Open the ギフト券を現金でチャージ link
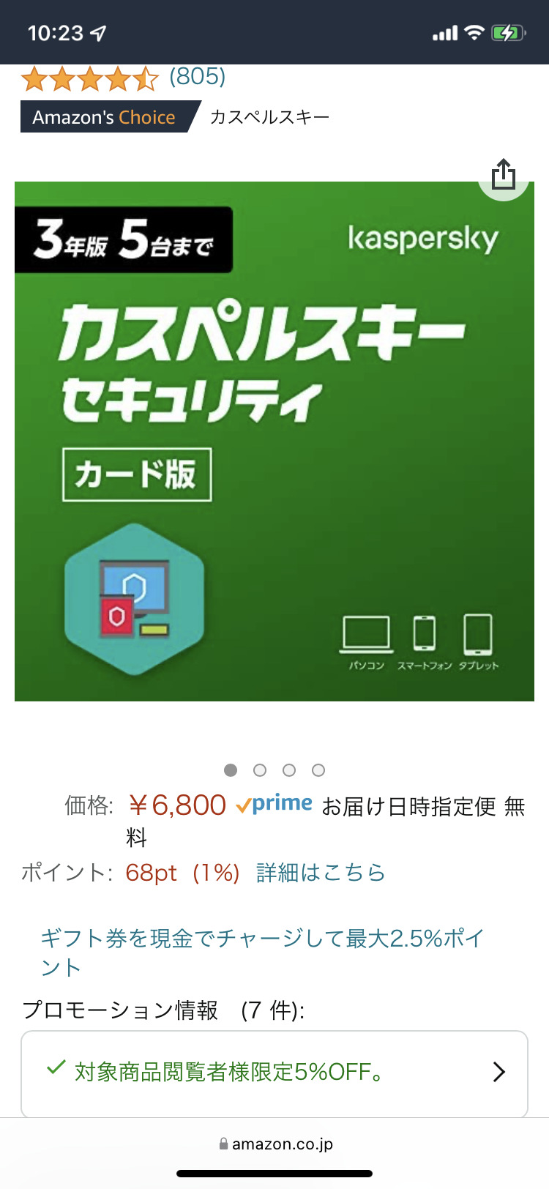Image resolution: width=549 pixels, height=1189 pixels. [262, 953]
